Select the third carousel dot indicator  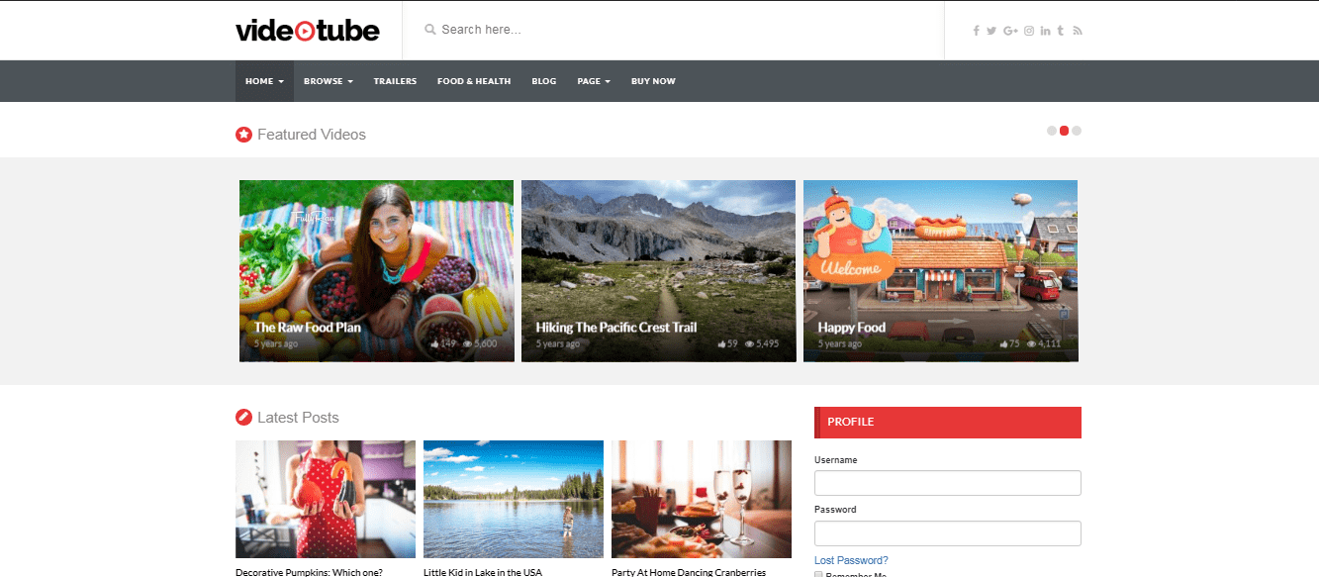pyautogui.click(x=1077, y=130)
